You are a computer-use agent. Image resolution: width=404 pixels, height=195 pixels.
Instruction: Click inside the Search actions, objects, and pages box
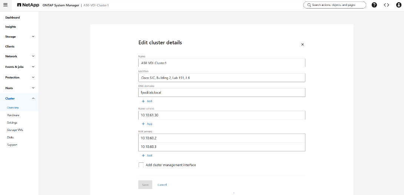(x=335, y=5)
